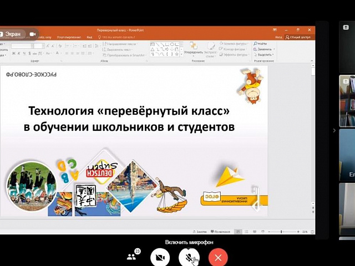Select the triangle shape in gallery
This screenshot has height=266, width=355.
point(152,49)
